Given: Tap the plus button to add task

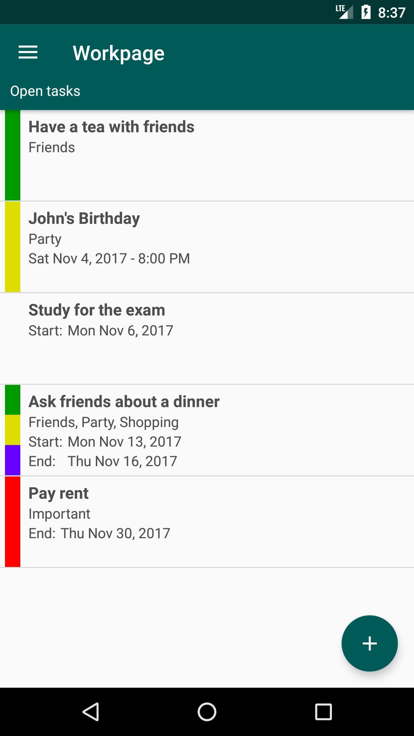Looking at the screenshot, I should pyautogui.click(x=370, y=643).
